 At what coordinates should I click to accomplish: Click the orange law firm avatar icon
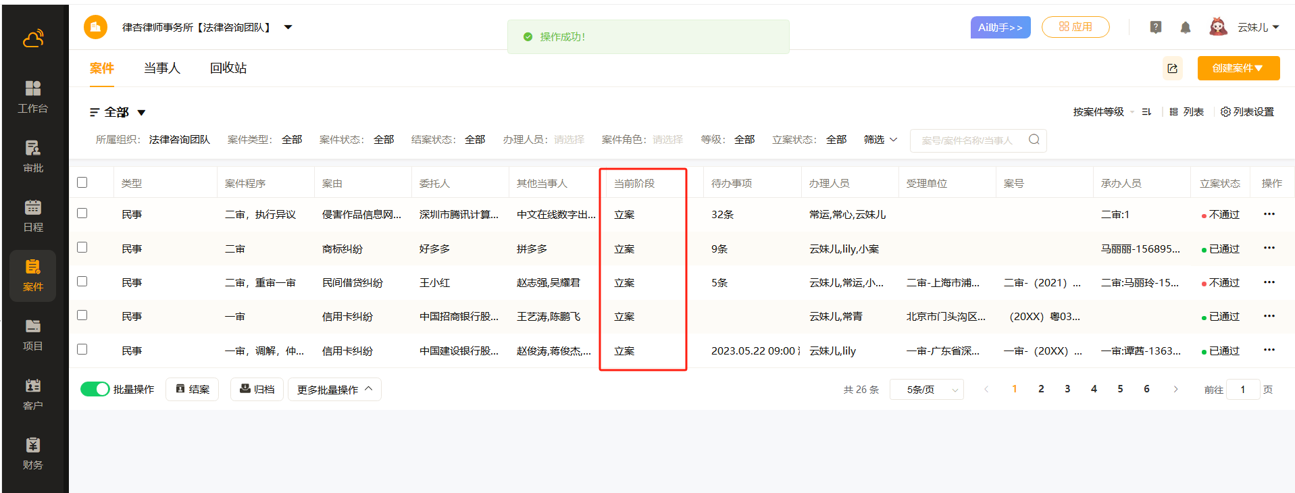tap(95, 27)
